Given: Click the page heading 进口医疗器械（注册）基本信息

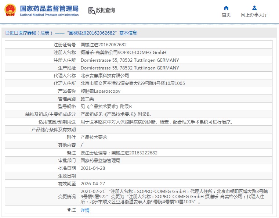Looking at the screenshot, I should tap(71, 33).
